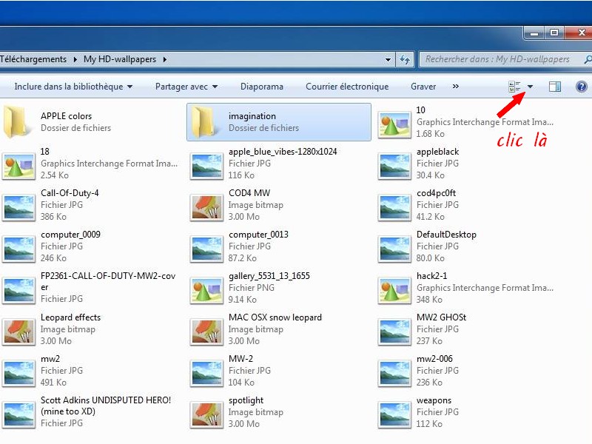Click the refresh button beside address bar
This screenshot has width=592, height=444.
pos(405,59)
